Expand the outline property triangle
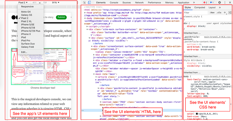Screen dimensions: 233x121 coord(198,44)
